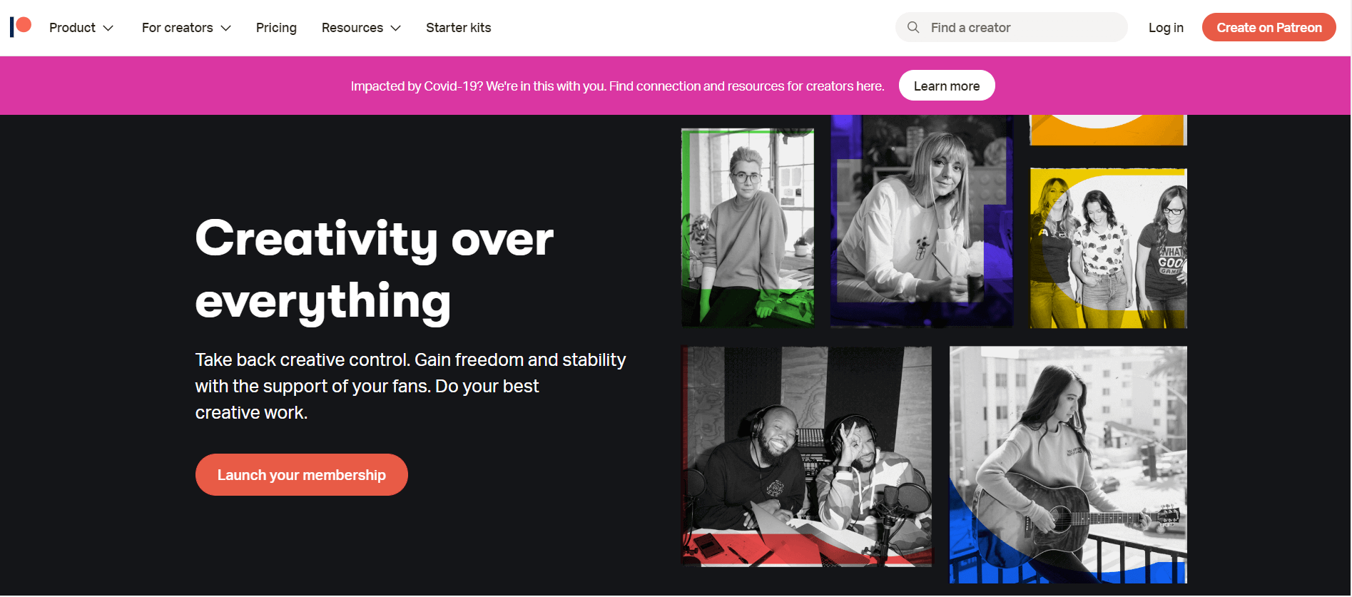Click the Create on Patreon button
This screenshot has width=1352, height=597.
(x=1269, y=27)
